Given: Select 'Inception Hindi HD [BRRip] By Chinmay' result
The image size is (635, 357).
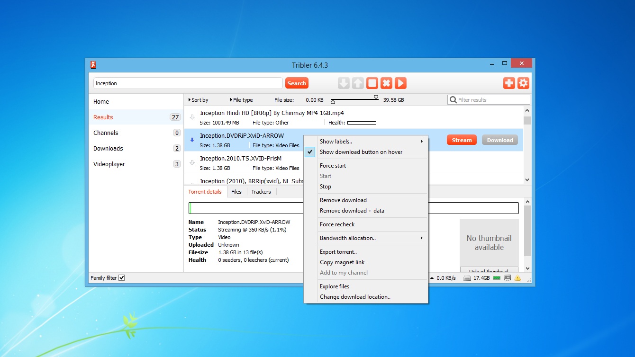Looking at the screenshot, I should pyautogui.click(x=354, y=117).
